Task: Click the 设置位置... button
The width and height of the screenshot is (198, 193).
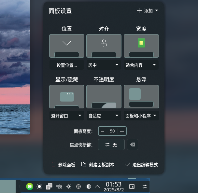Action: click(67, 65)
